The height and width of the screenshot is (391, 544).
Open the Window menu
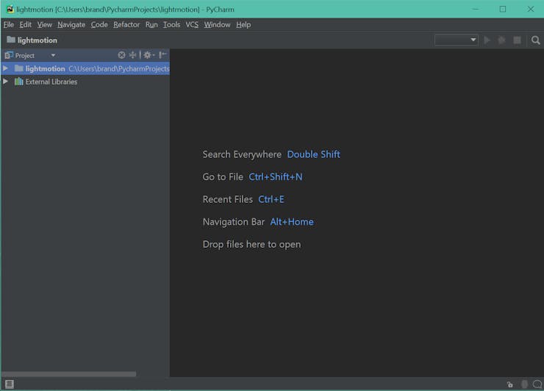tap(217, 25)
